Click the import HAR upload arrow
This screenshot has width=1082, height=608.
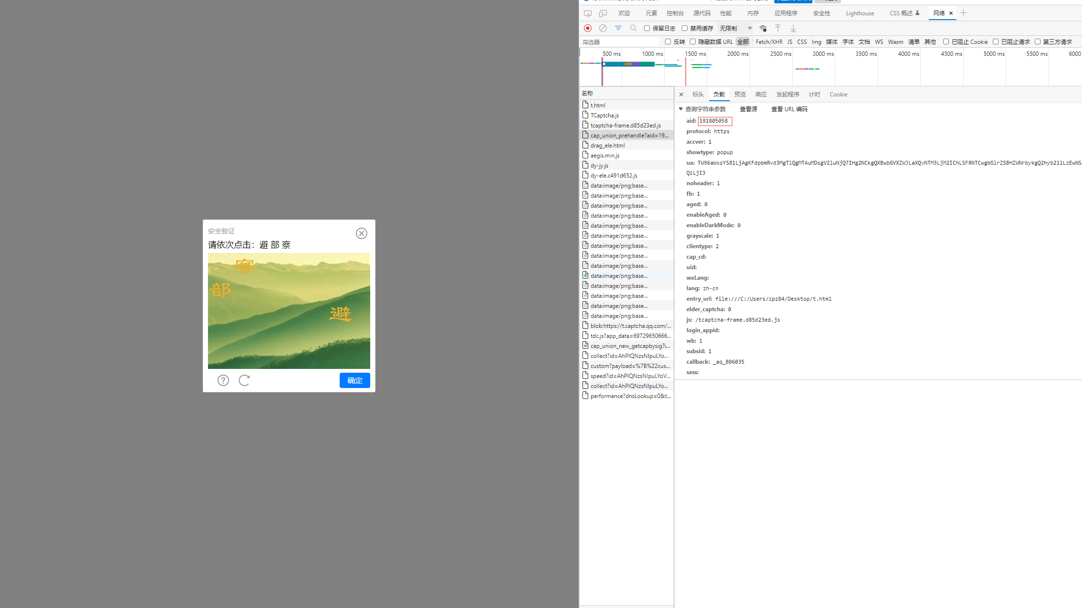[x=778, y=28]
